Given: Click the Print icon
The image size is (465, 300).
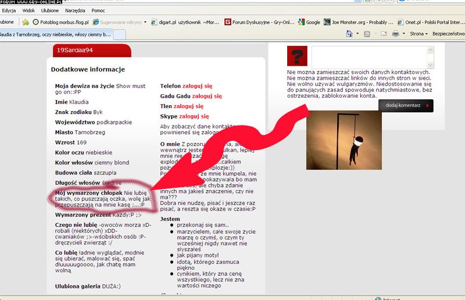Looking at the screenshot, I should click(395, 34).
